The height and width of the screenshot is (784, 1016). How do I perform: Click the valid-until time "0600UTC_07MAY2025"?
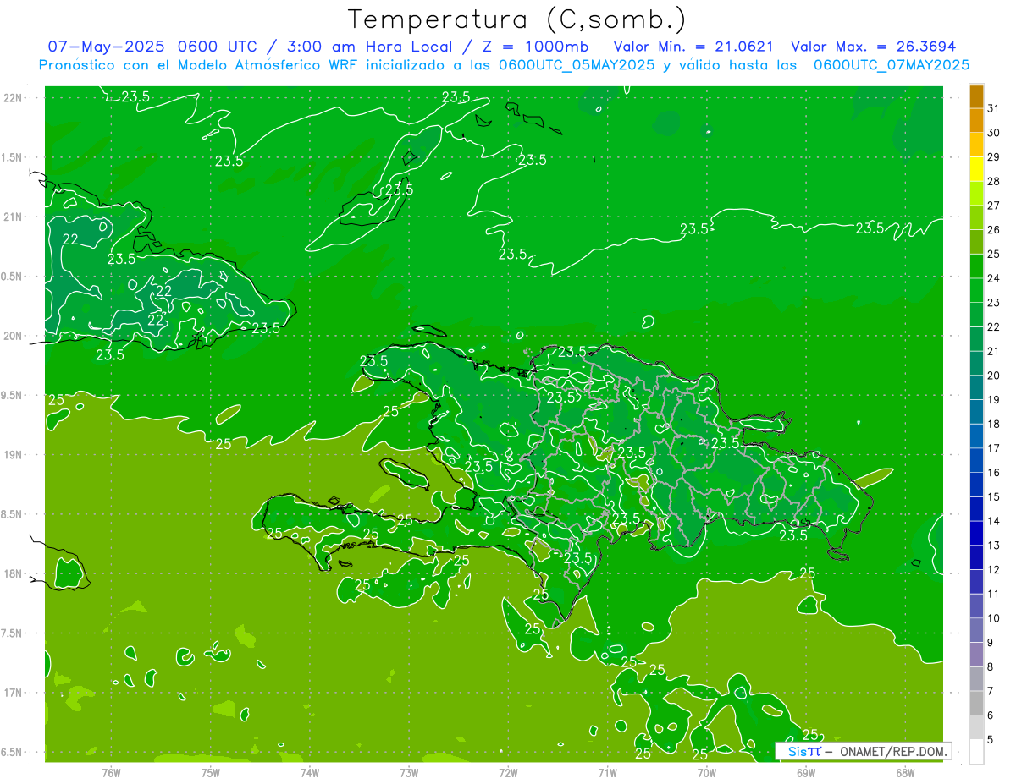(892, 65)
